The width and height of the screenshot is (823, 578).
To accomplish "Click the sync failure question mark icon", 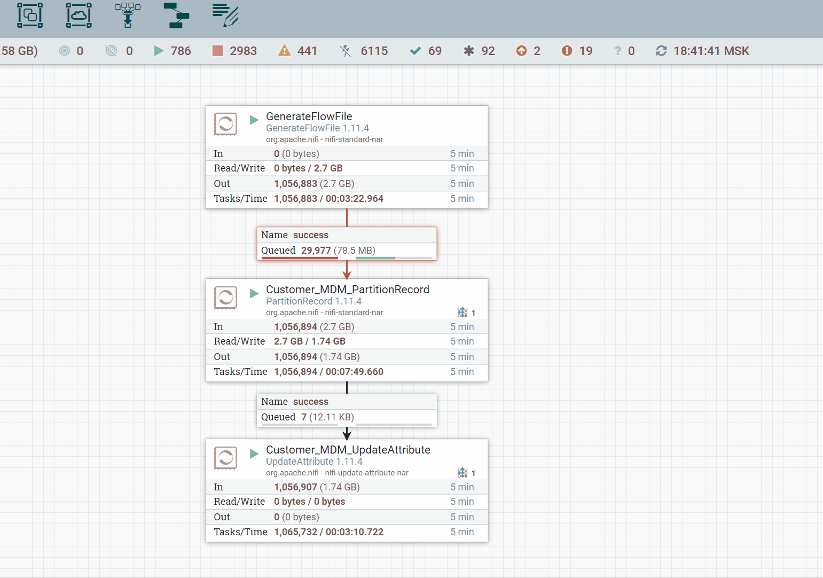I will pos(618,51).
